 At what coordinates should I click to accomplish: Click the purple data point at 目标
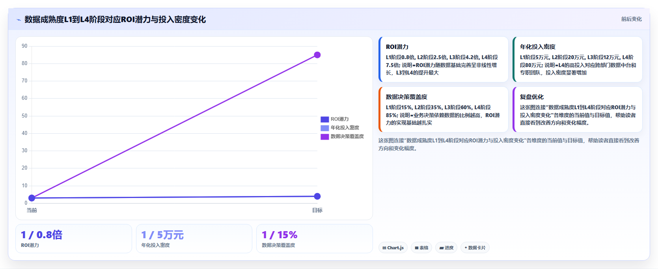click(317, 55)
